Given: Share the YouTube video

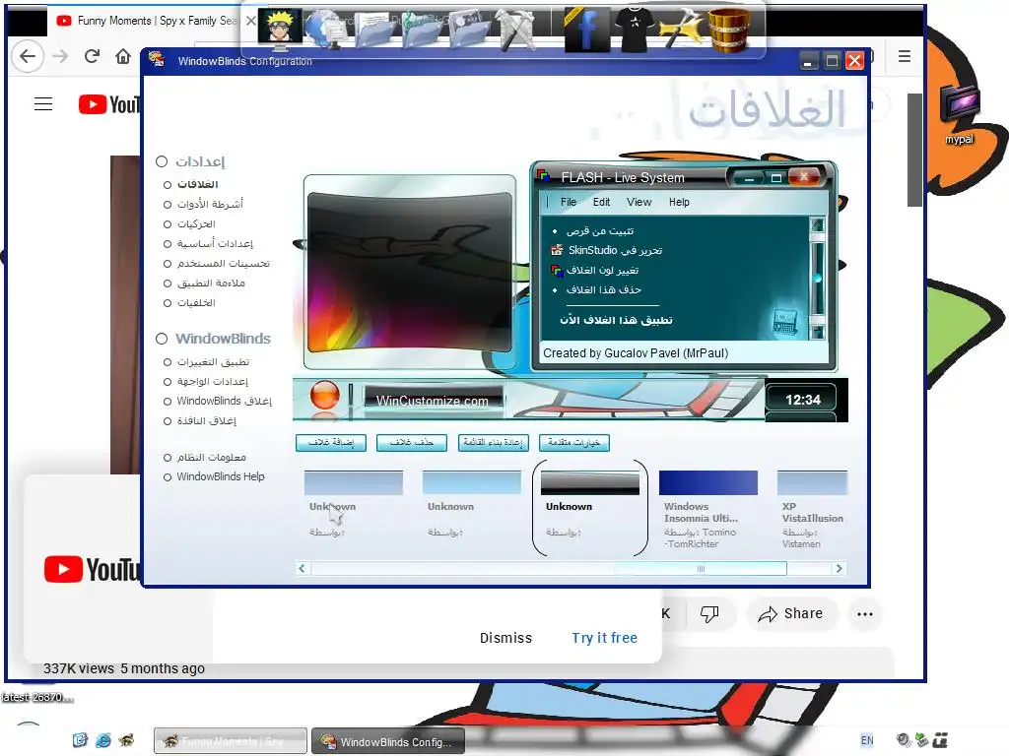Looking at the screenshot, I should coord(791,614).
